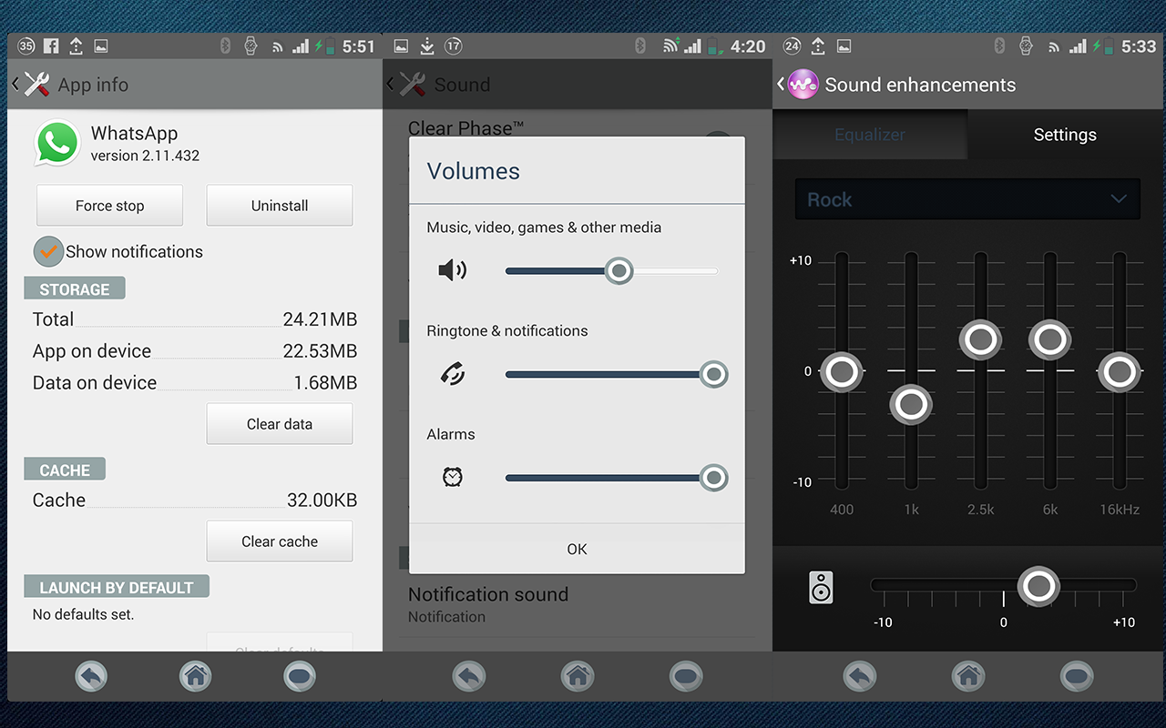Tap the Walkman icon in Sound enhancements header
This screenshot has width=1166, height=728.
point(803,85)
